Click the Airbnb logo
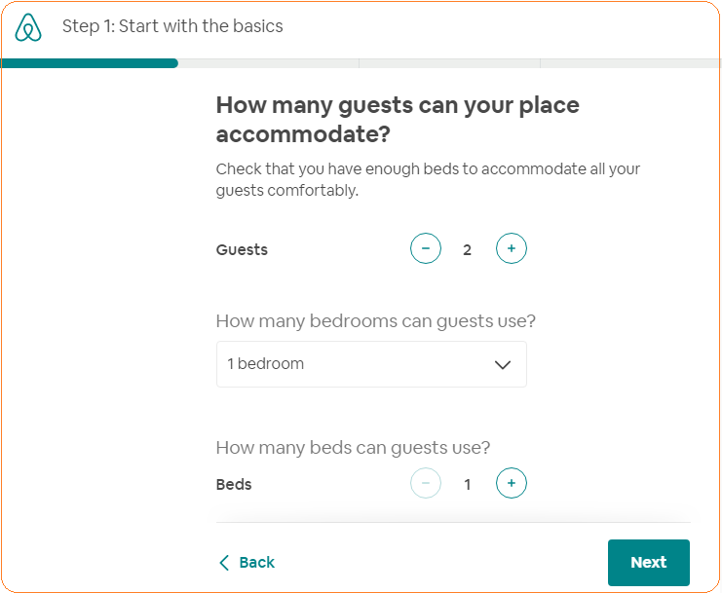The height and width of the screenshot is (593, 722). tap(29, 27)
